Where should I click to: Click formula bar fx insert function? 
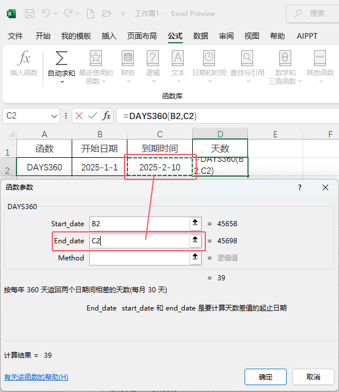click(106, 116)
